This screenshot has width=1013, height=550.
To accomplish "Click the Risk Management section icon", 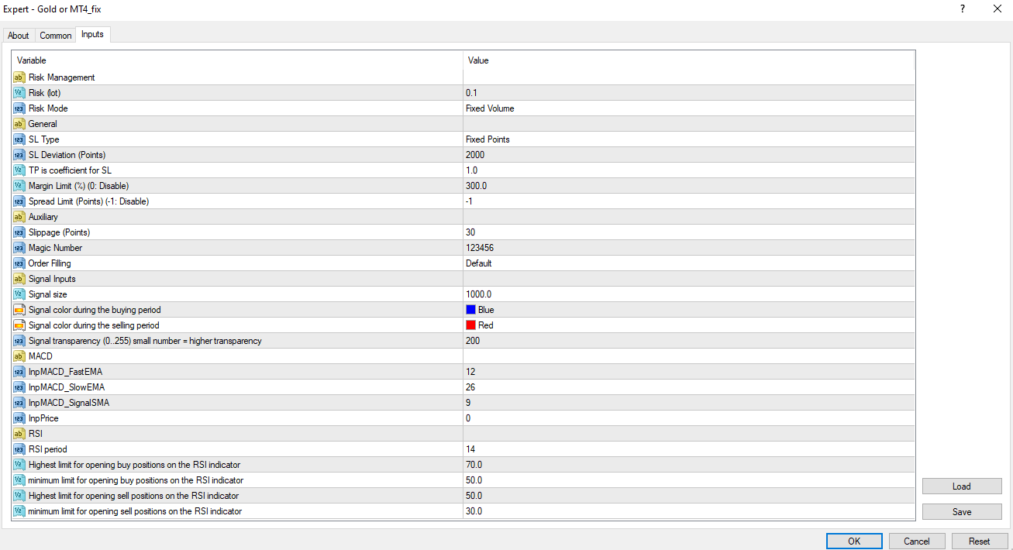I will pos(19,77).
